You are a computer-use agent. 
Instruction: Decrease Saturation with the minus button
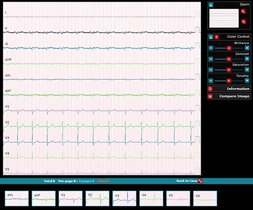pyautogui.click(x=211, y=70)
